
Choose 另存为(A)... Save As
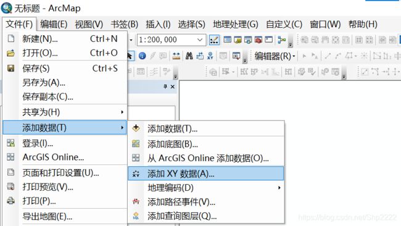click(x=65, y=83)
